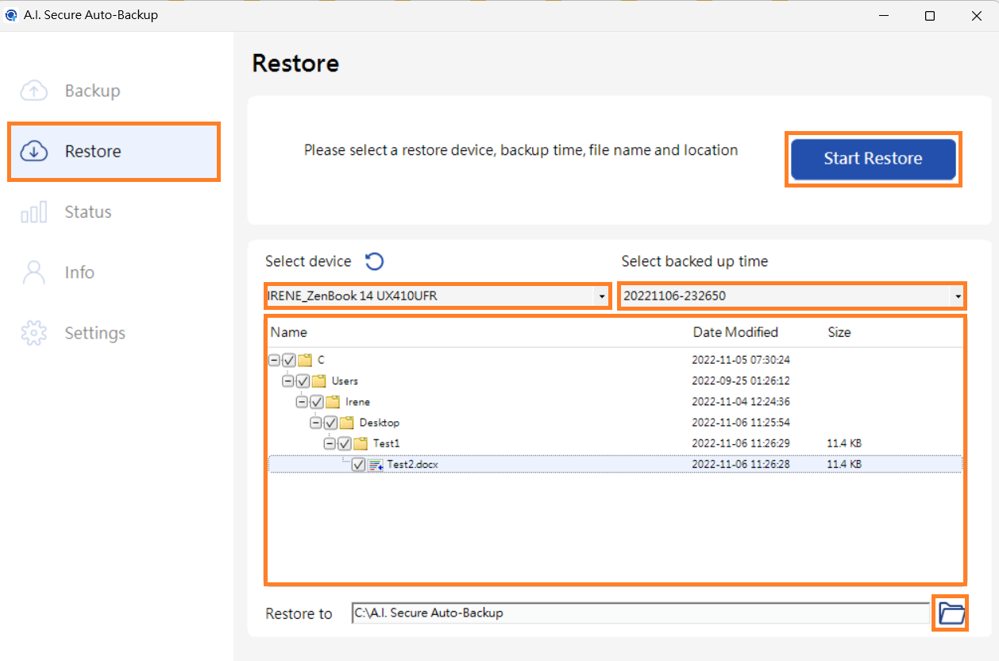Image resolution: width=999 pixels, height=661 pixels.
Task: Go to the Status section
Action: tap(87, 211)
